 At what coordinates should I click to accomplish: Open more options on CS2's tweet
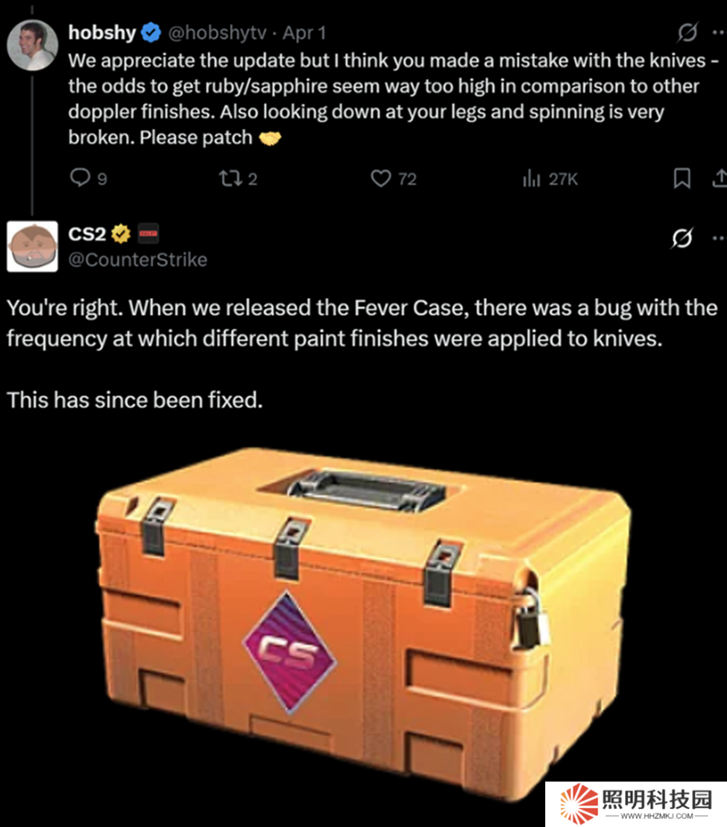719,238
